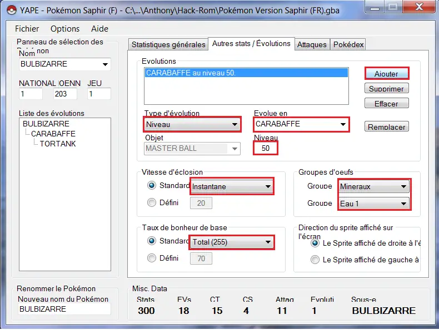
Task: Open the Total (255) happiness dropdown
Action: coord(232,242)
